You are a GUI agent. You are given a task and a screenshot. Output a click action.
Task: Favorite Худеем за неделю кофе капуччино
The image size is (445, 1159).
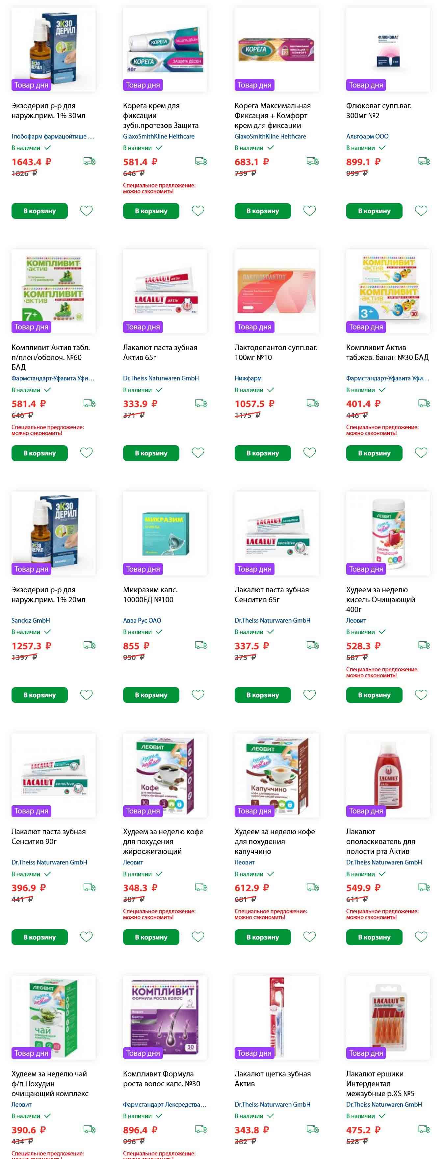310,937
